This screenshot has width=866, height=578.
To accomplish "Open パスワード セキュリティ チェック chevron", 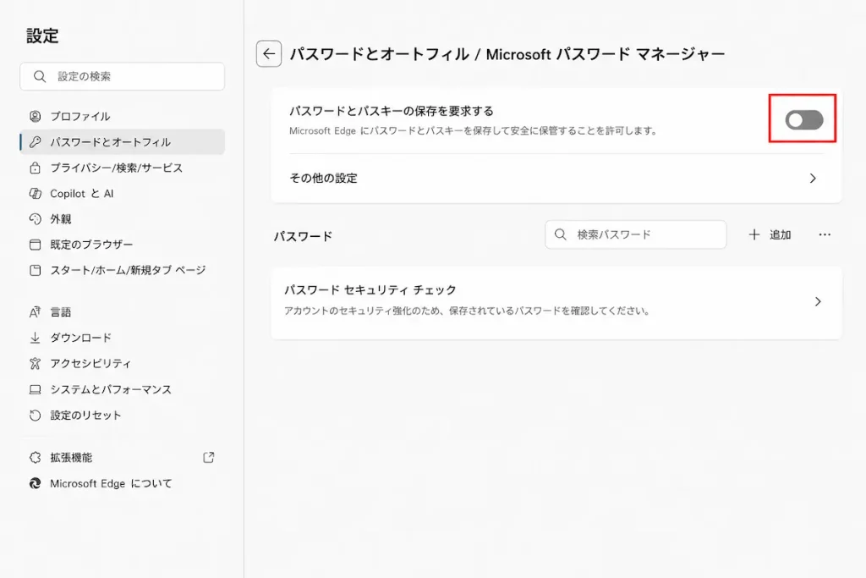I will pyautogui.click(x=818, y=302).
